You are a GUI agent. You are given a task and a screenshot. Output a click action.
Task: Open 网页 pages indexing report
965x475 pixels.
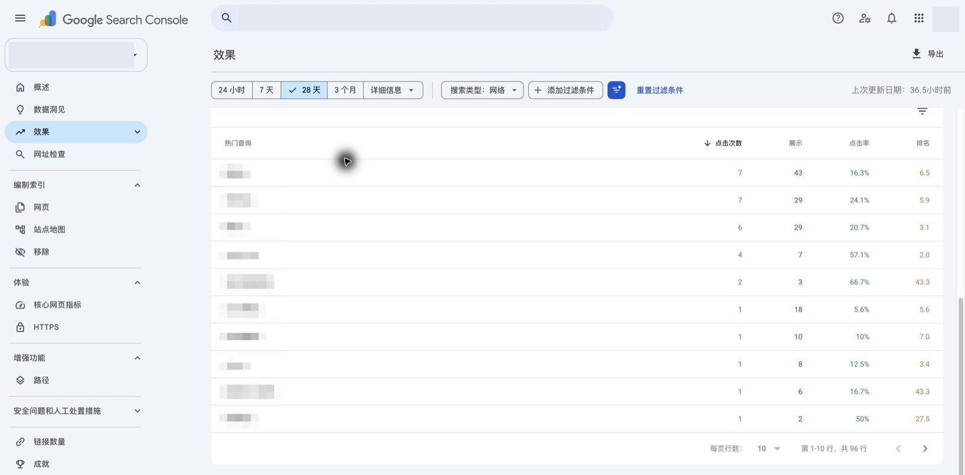76,207
